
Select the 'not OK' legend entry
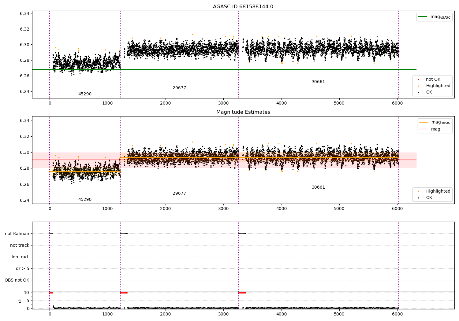[433, 79]
